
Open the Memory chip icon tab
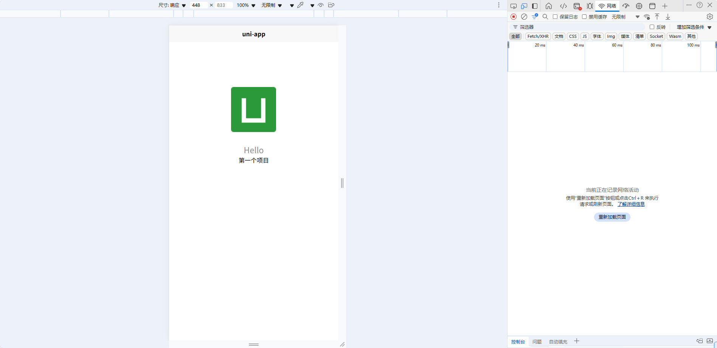639,6
